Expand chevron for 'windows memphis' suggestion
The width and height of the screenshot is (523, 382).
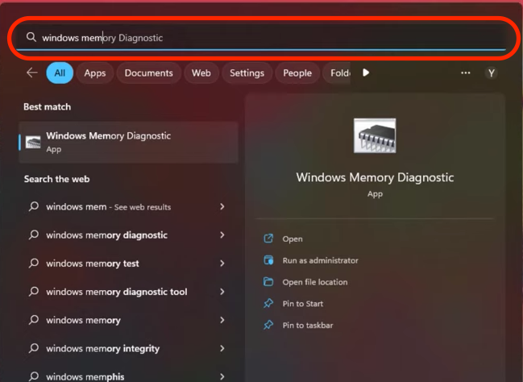click(222, 377)
